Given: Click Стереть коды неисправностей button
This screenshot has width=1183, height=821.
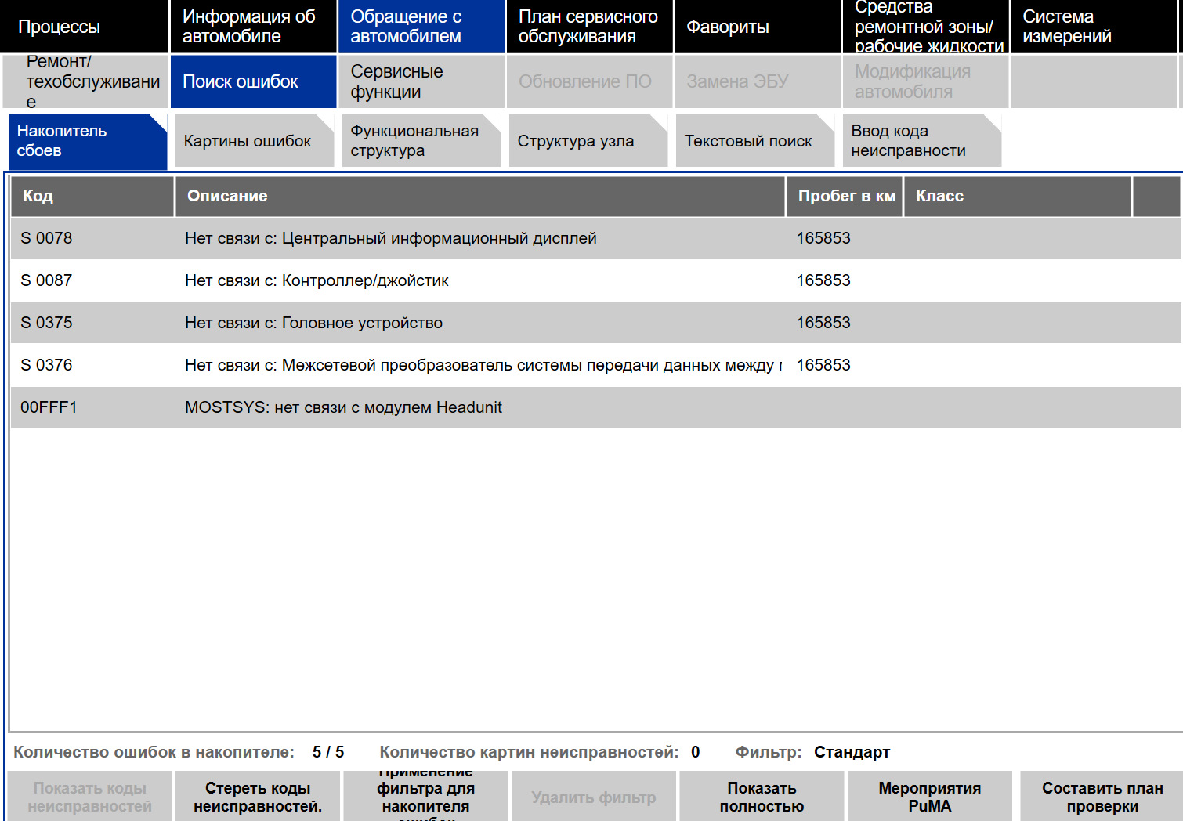Looking at the screenshot, I should click(x=258, y=797).
